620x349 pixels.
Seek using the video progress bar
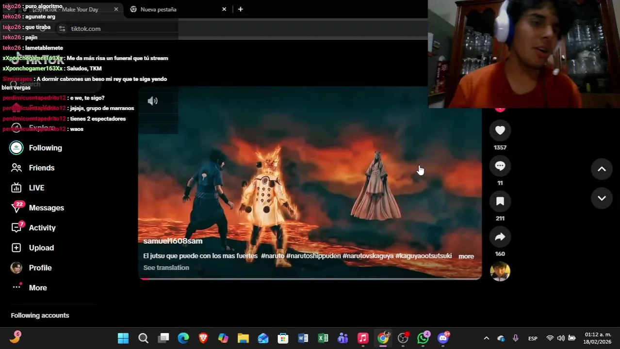click(x=310, y=279)
